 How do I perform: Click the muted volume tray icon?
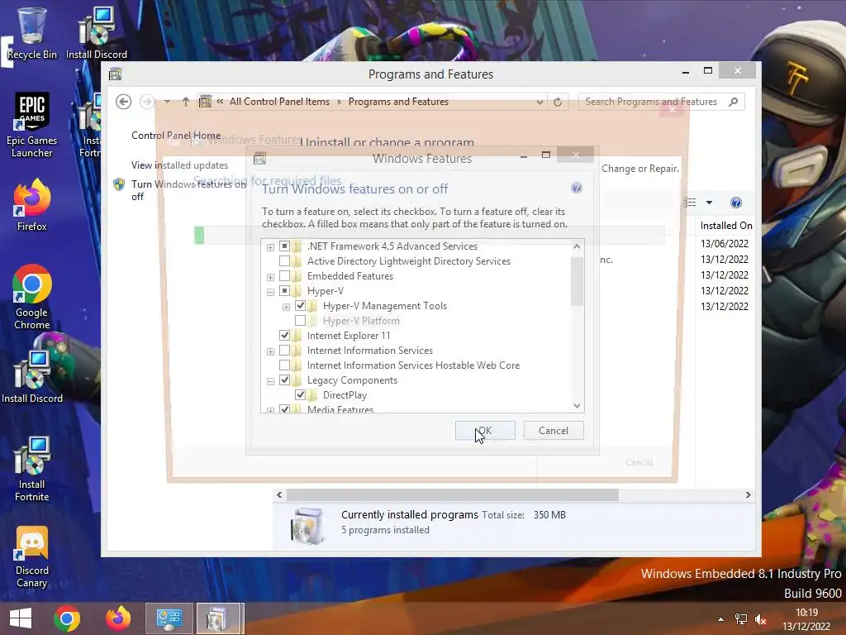click(x=760, y=619)
